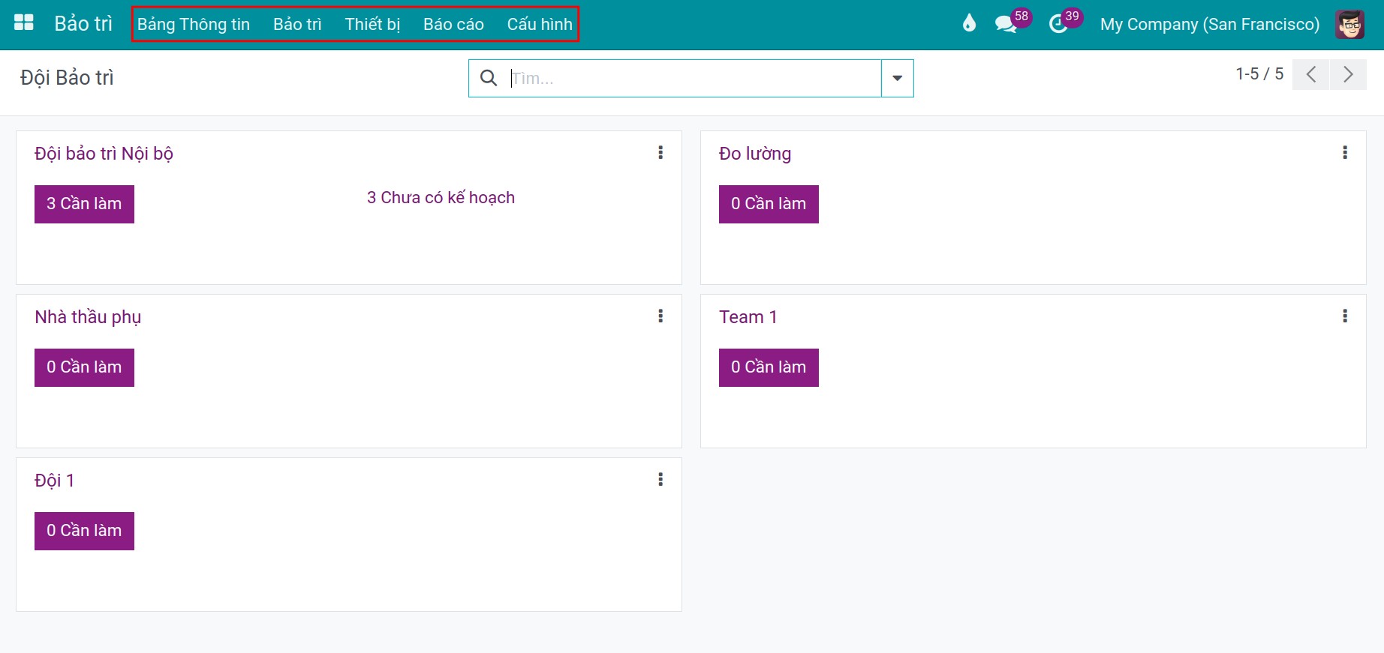Open three-dot options for Team 1 card
The width and height of the screenshot is (1384, 653).
[1345, 316]
